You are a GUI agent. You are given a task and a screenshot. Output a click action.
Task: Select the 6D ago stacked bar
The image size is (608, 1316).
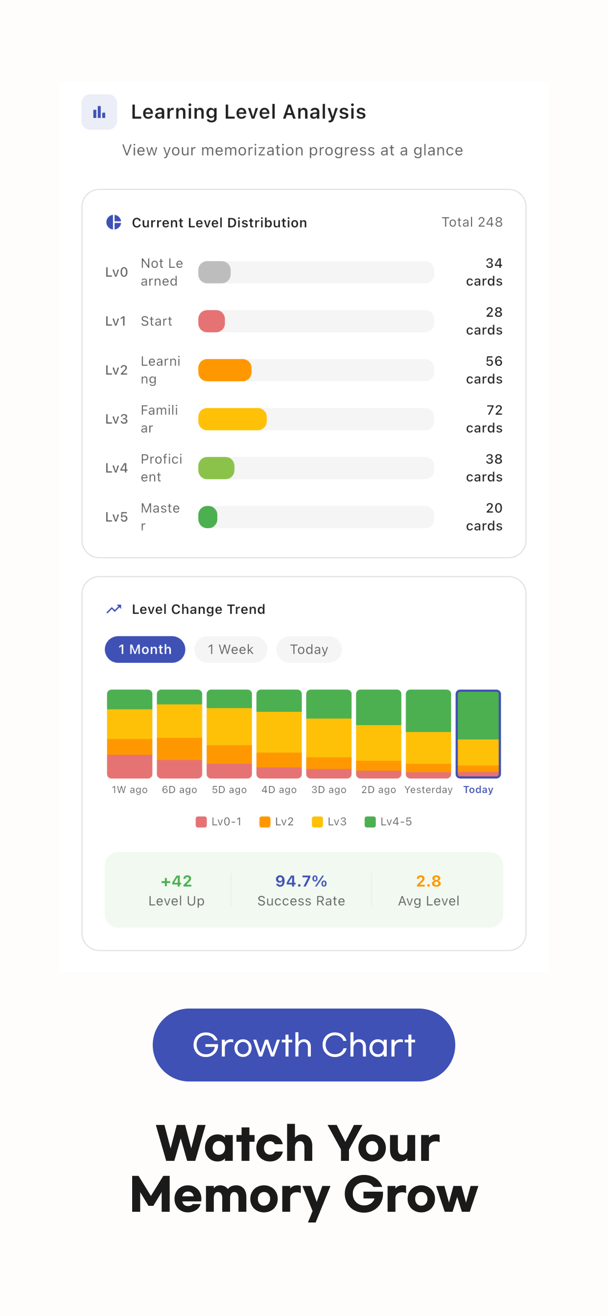pyautogui.click(x=179, y=734)
